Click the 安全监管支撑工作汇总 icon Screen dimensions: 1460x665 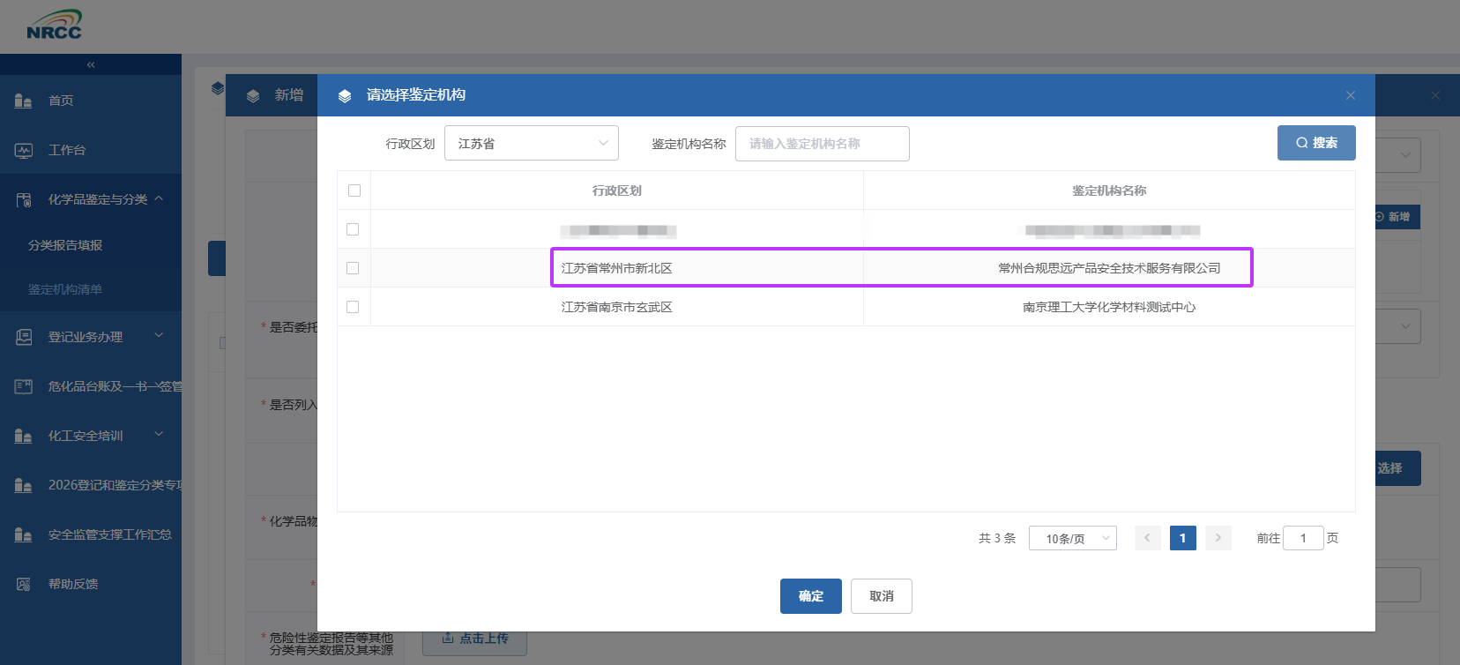coord(24,534)
